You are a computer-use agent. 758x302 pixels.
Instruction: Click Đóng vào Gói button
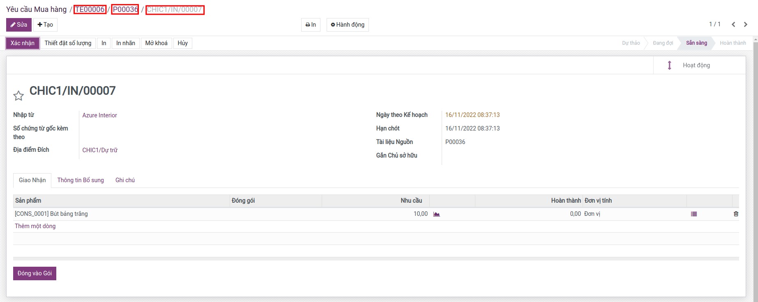coord(35,273)
